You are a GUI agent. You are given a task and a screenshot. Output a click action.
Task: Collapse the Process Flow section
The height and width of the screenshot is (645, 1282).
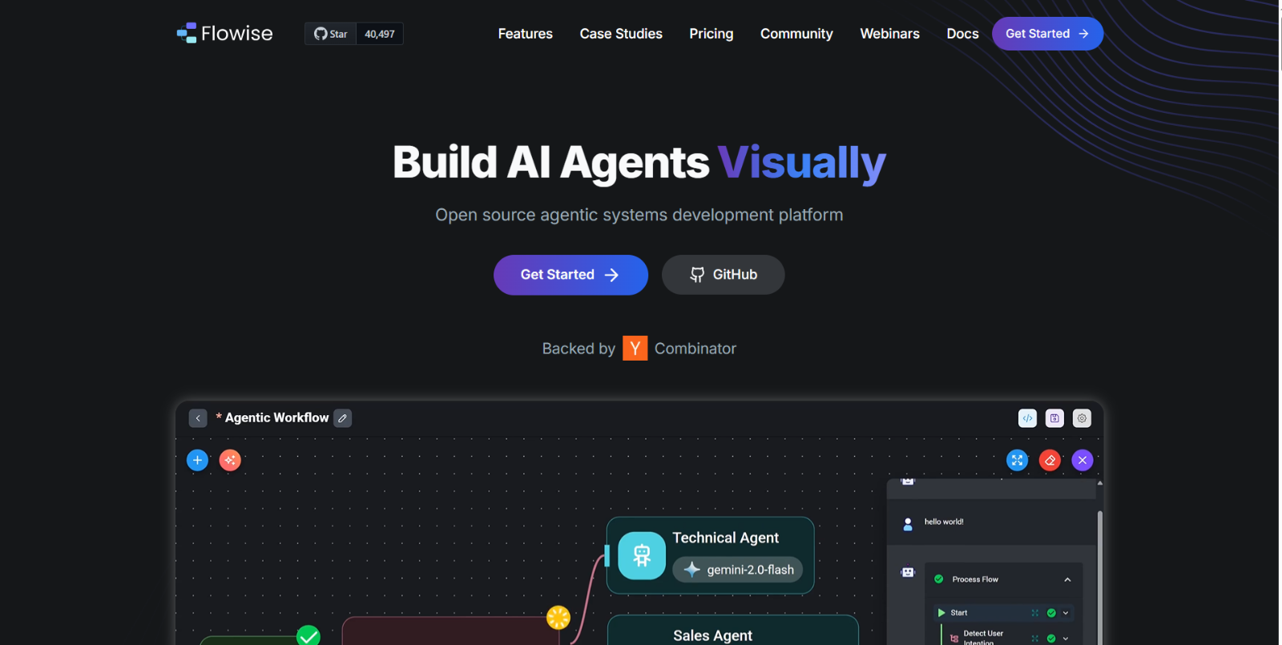click(x=1067, y=579)
